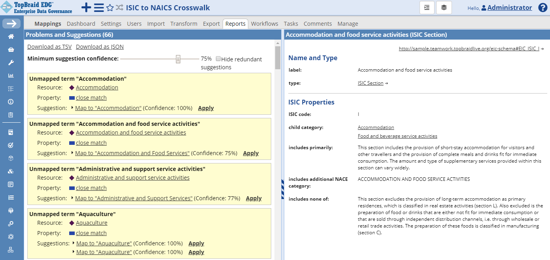The width and height of the screenshot is (550, 260).
Task: Click the problems list vertical scrollbar
Action: tap(278, 58)
